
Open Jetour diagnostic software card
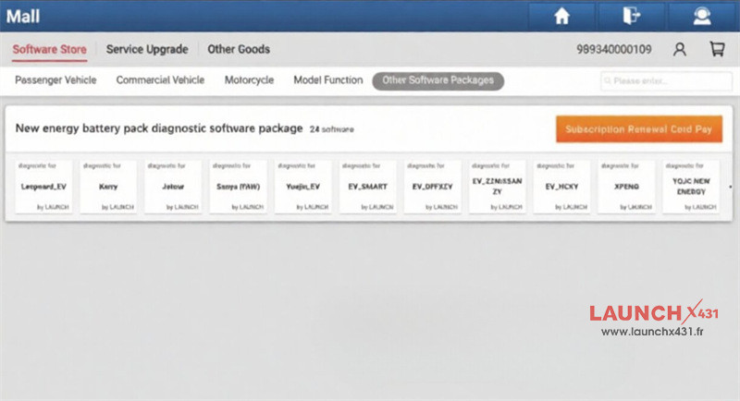173,187
